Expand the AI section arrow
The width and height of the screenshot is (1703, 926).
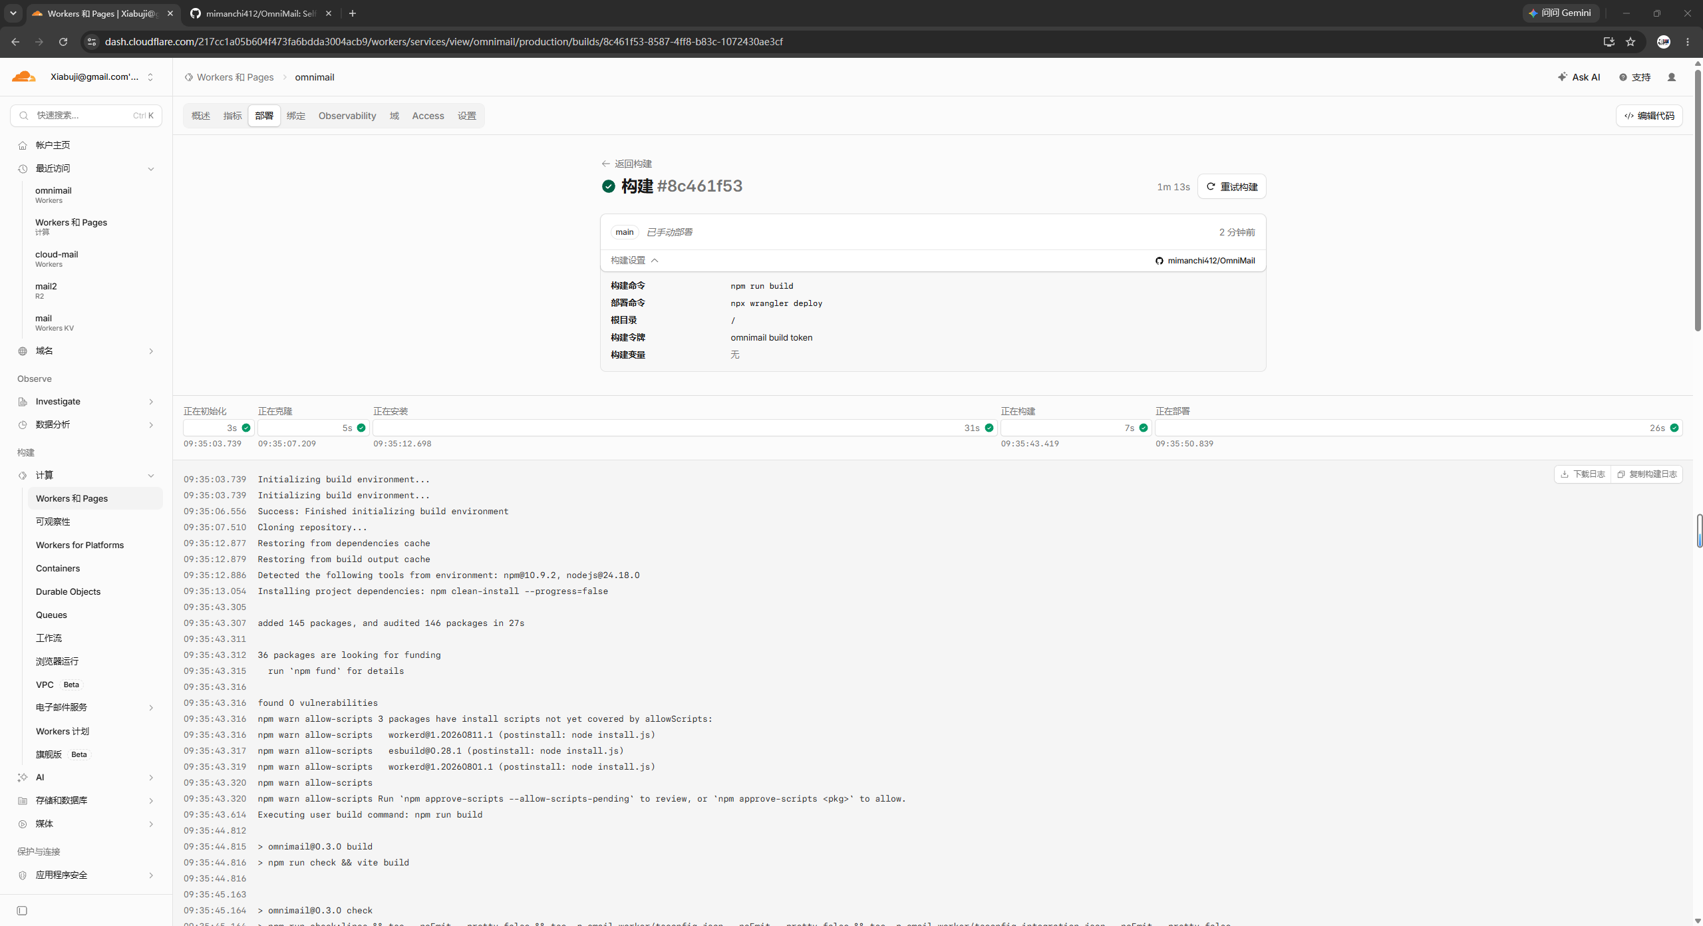[151, 778]
